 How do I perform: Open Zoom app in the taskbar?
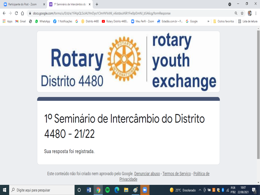click(145, 190)
